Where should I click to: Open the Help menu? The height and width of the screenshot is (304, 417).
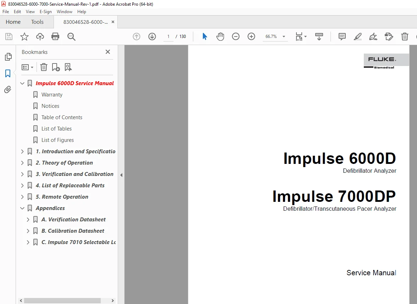[x=82, y=12]
